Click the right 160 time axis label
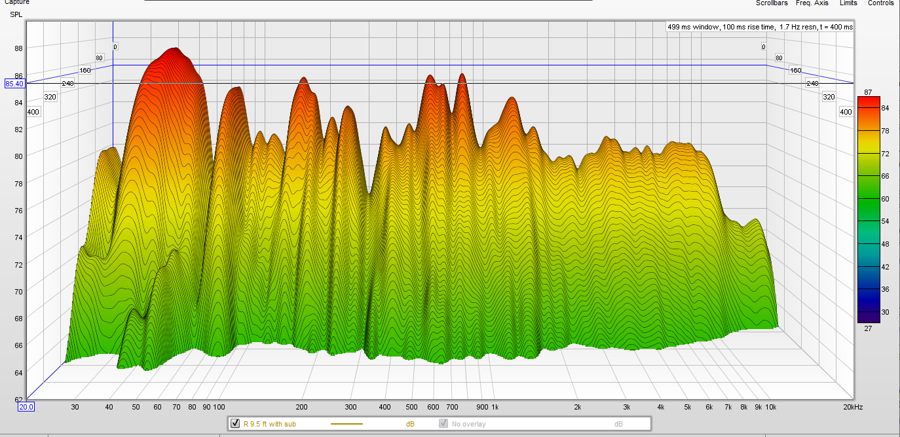This screenshot has width=900, height=437. point(795,70)
